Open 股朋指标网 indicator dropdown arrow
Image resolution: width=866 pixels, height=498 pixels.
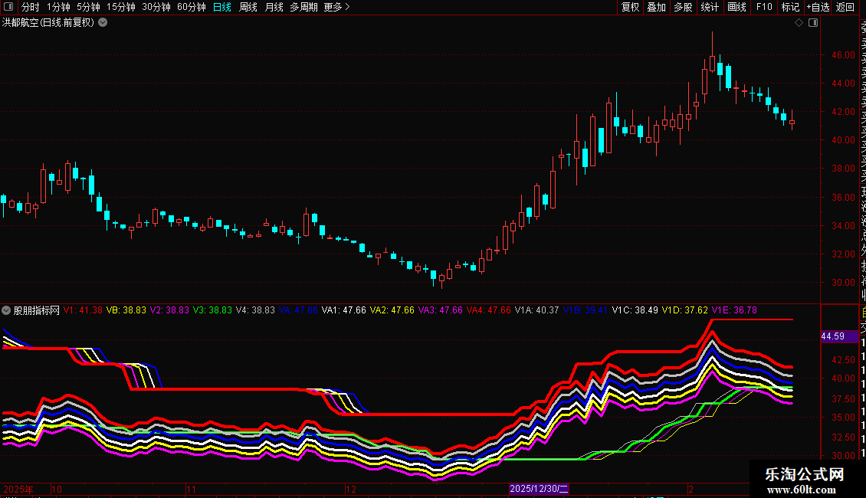point(6,310)
